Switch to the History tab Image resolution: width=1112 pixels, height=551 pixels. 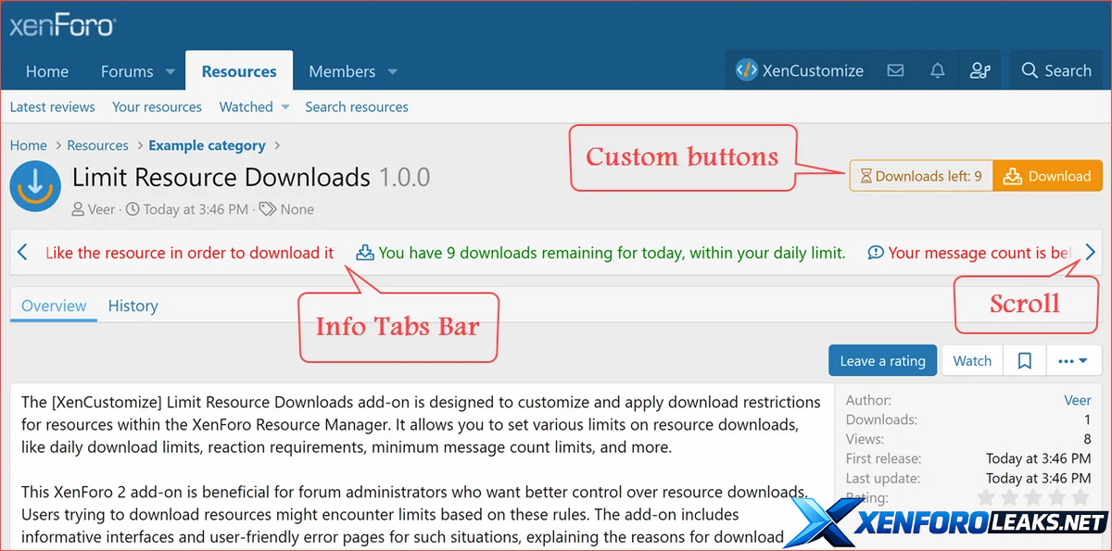click(x=133, y=306)
